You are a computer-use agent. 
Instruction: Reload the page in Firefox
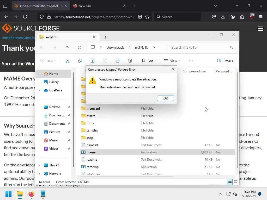click(x=25, y=17)
